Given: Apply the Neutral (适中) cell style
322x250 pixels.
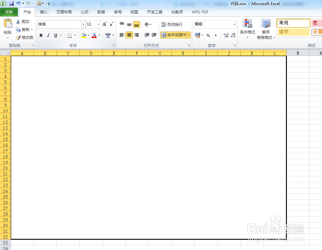Looking at the screenshot, I should coord(294,32).
